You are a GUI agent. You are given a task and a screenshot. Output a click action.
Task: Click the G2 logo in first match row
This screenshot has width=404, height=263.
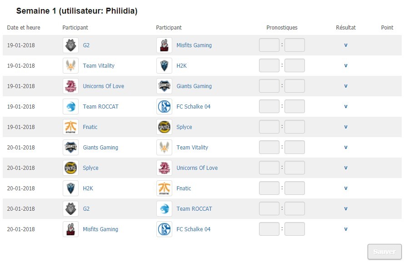click(x=70, y=45)
